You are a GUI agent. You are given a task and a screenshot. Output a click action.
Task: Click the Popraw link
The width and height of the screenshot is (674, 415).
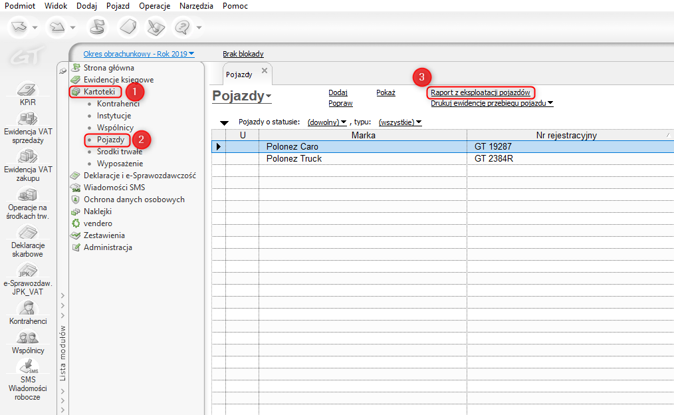(340, 103)
